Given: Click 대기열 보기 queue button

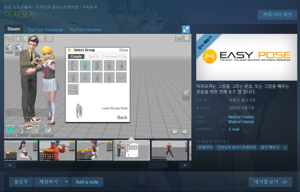Looking at the screenshot, I should [270, 182].
